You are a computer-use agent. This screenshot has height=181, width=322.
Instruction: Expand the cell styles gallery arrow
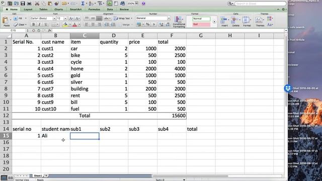click(214, 22)
